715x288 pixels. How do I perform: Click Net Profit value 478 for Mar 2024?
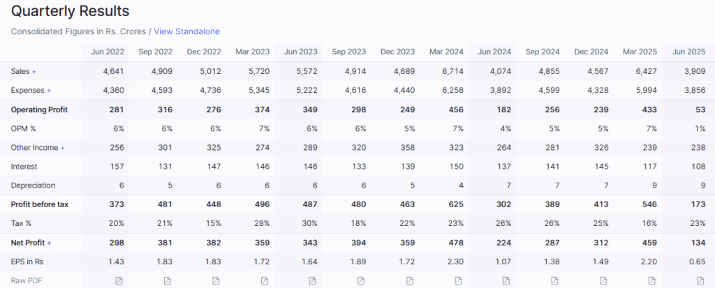point(457,243)
